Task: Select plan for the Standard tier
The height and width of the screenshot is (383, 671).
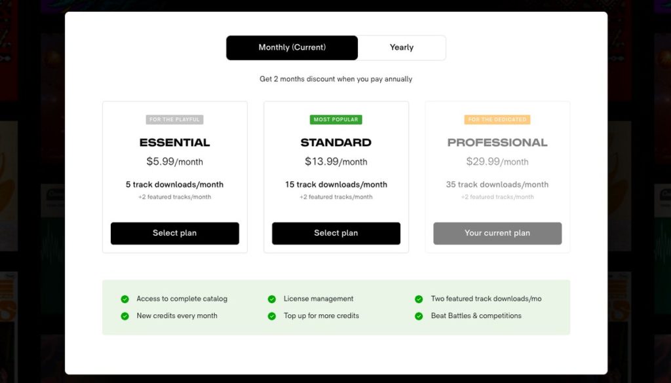Action: [335, 233]
